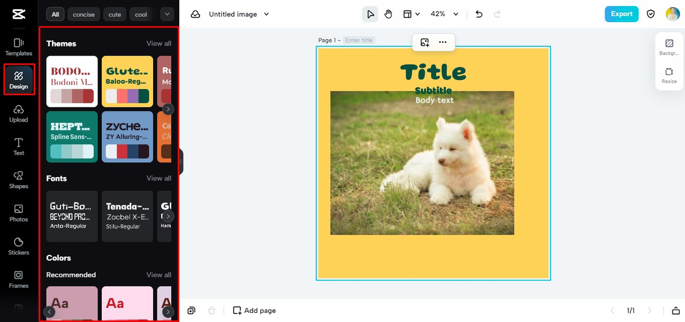The width and height of the screenshot is (685, 322).
Task: View all Themes
Action: pos(159,43)
